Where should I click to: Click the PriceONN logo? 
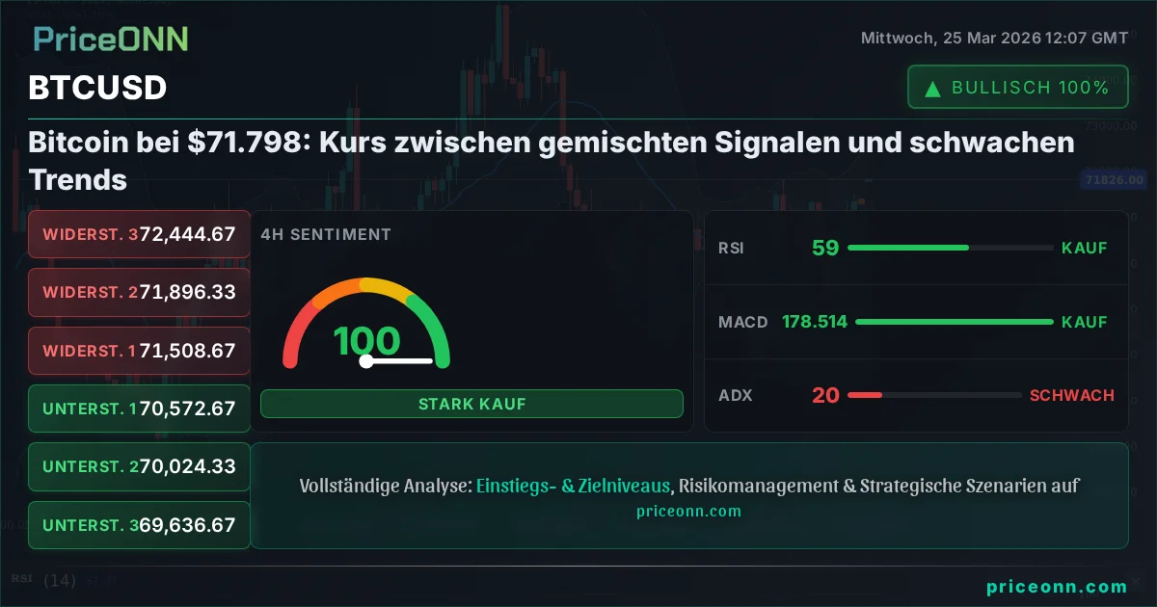click(x=111, y=40)
